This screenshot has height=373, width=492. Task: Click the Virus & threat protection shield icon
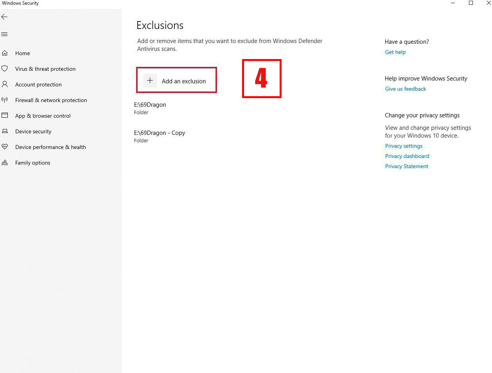click(5, 68)
